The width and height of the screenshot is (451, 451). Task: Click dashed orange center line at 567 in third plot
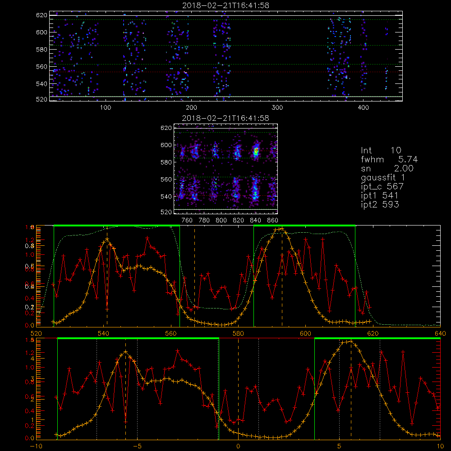coord(194,276)
